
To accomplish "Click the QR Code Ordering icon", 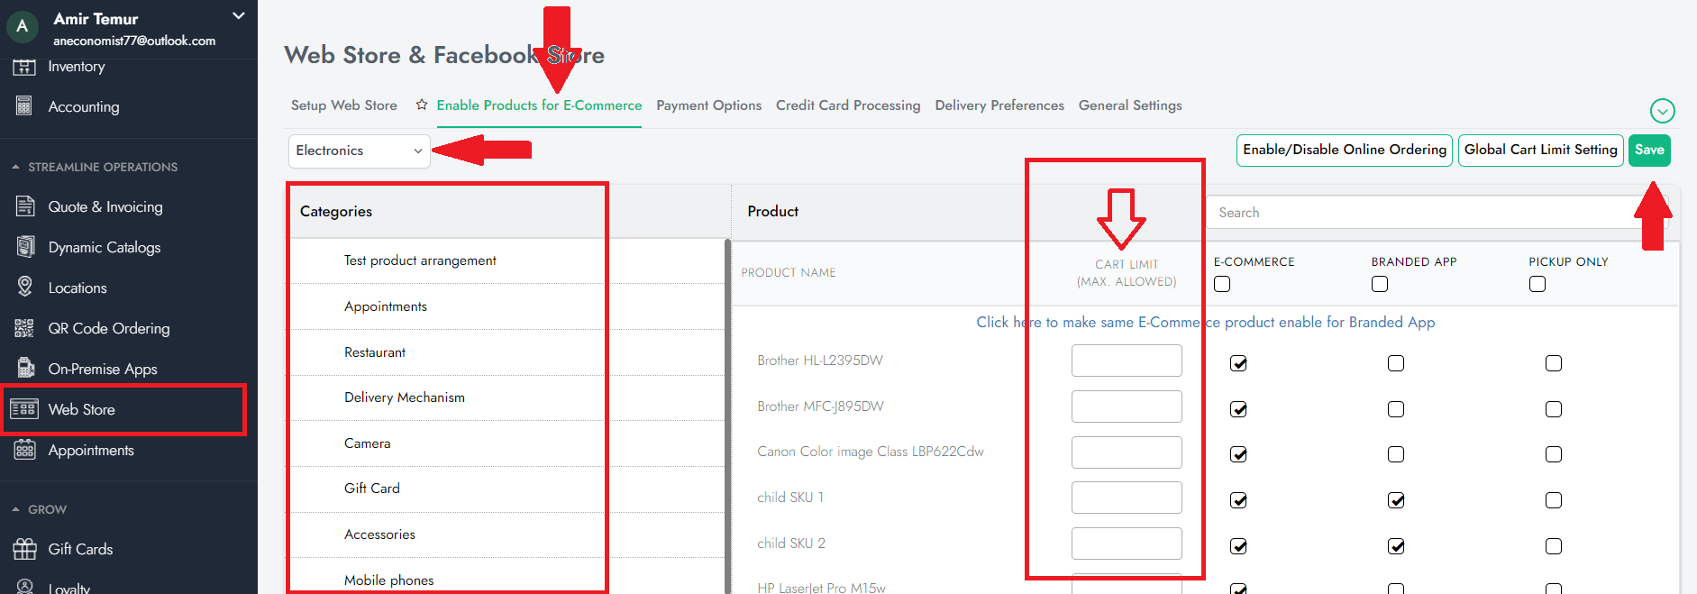I will tap(24, 328).
